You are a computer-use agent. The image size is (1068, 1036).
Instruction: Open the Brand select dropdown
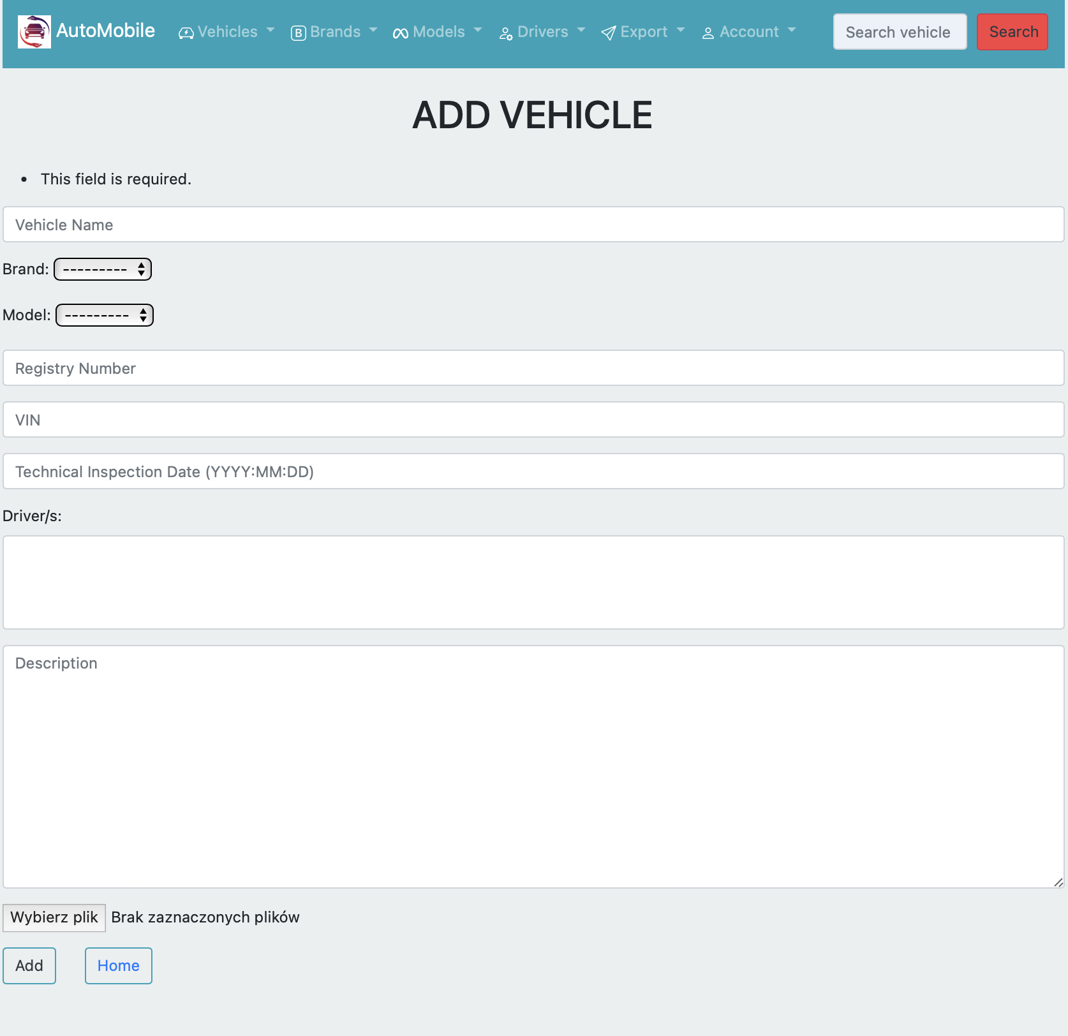point(103,269)
